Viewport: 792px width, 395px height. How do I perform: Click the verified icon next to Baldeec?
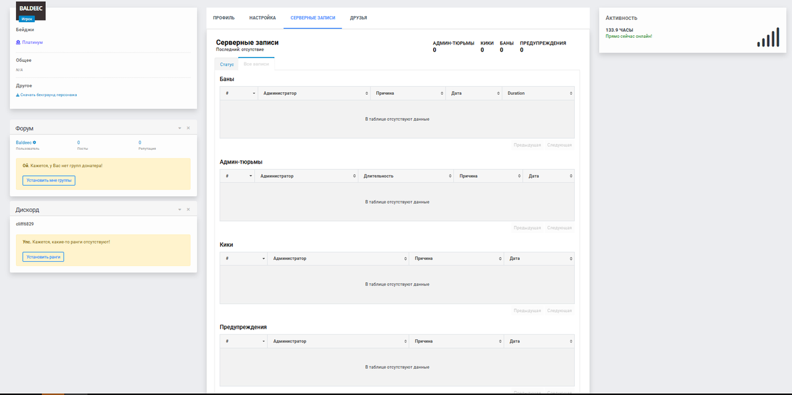pos(35,142)
